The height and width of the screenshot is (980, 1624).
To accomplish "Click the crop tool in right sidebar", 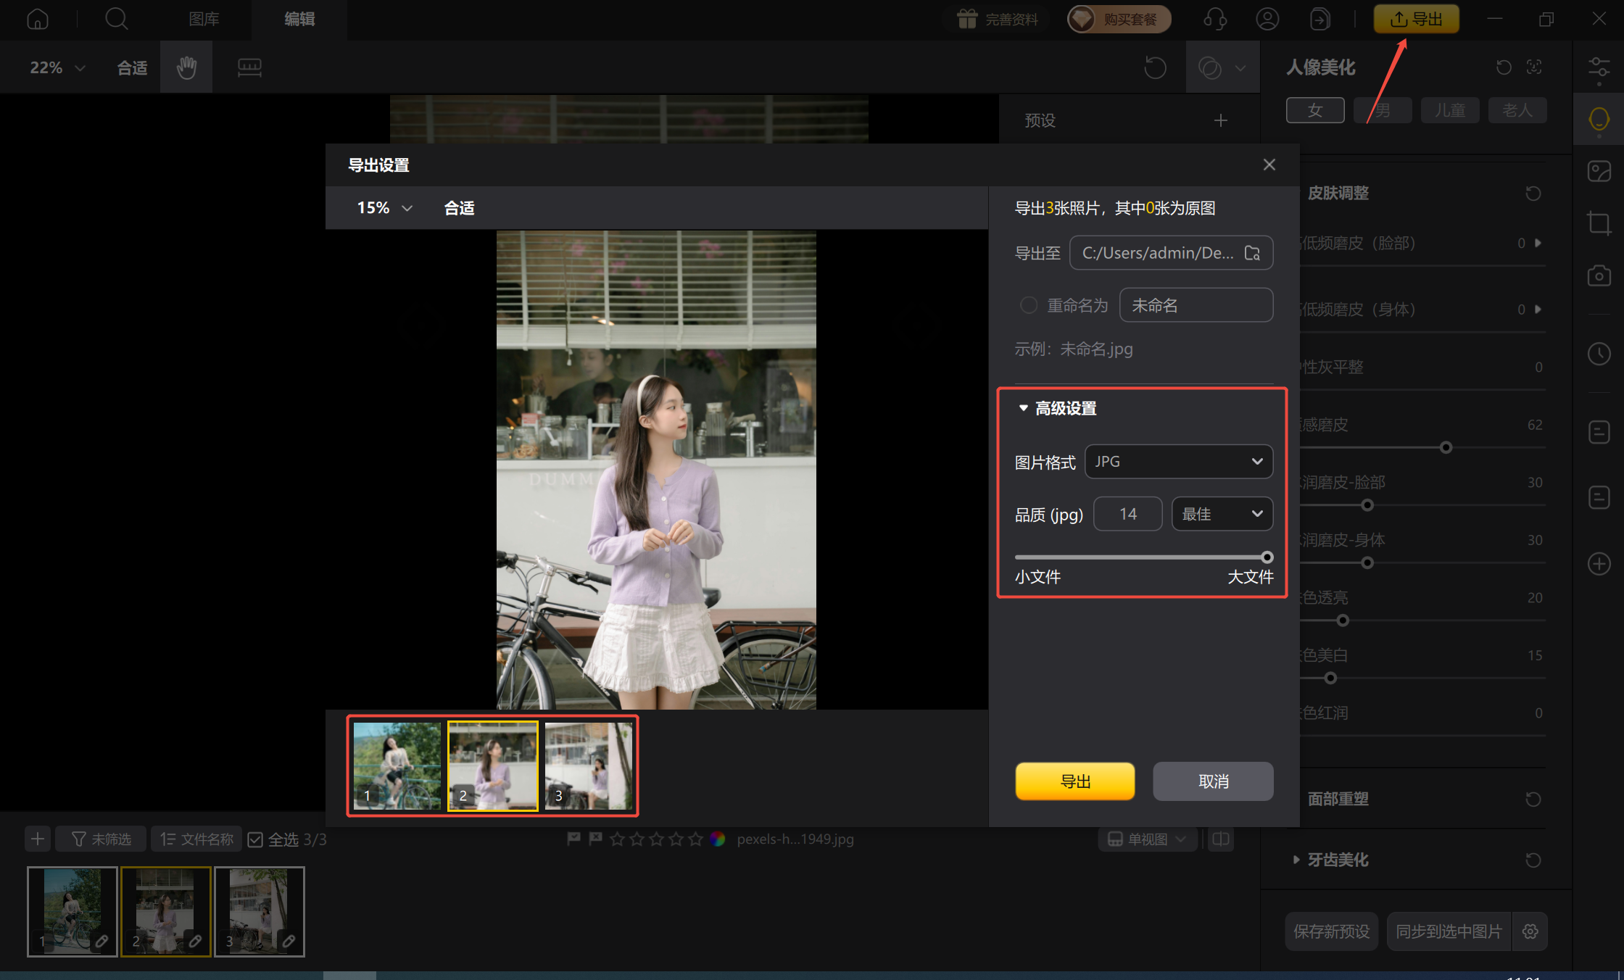I will pos(1598,223).
